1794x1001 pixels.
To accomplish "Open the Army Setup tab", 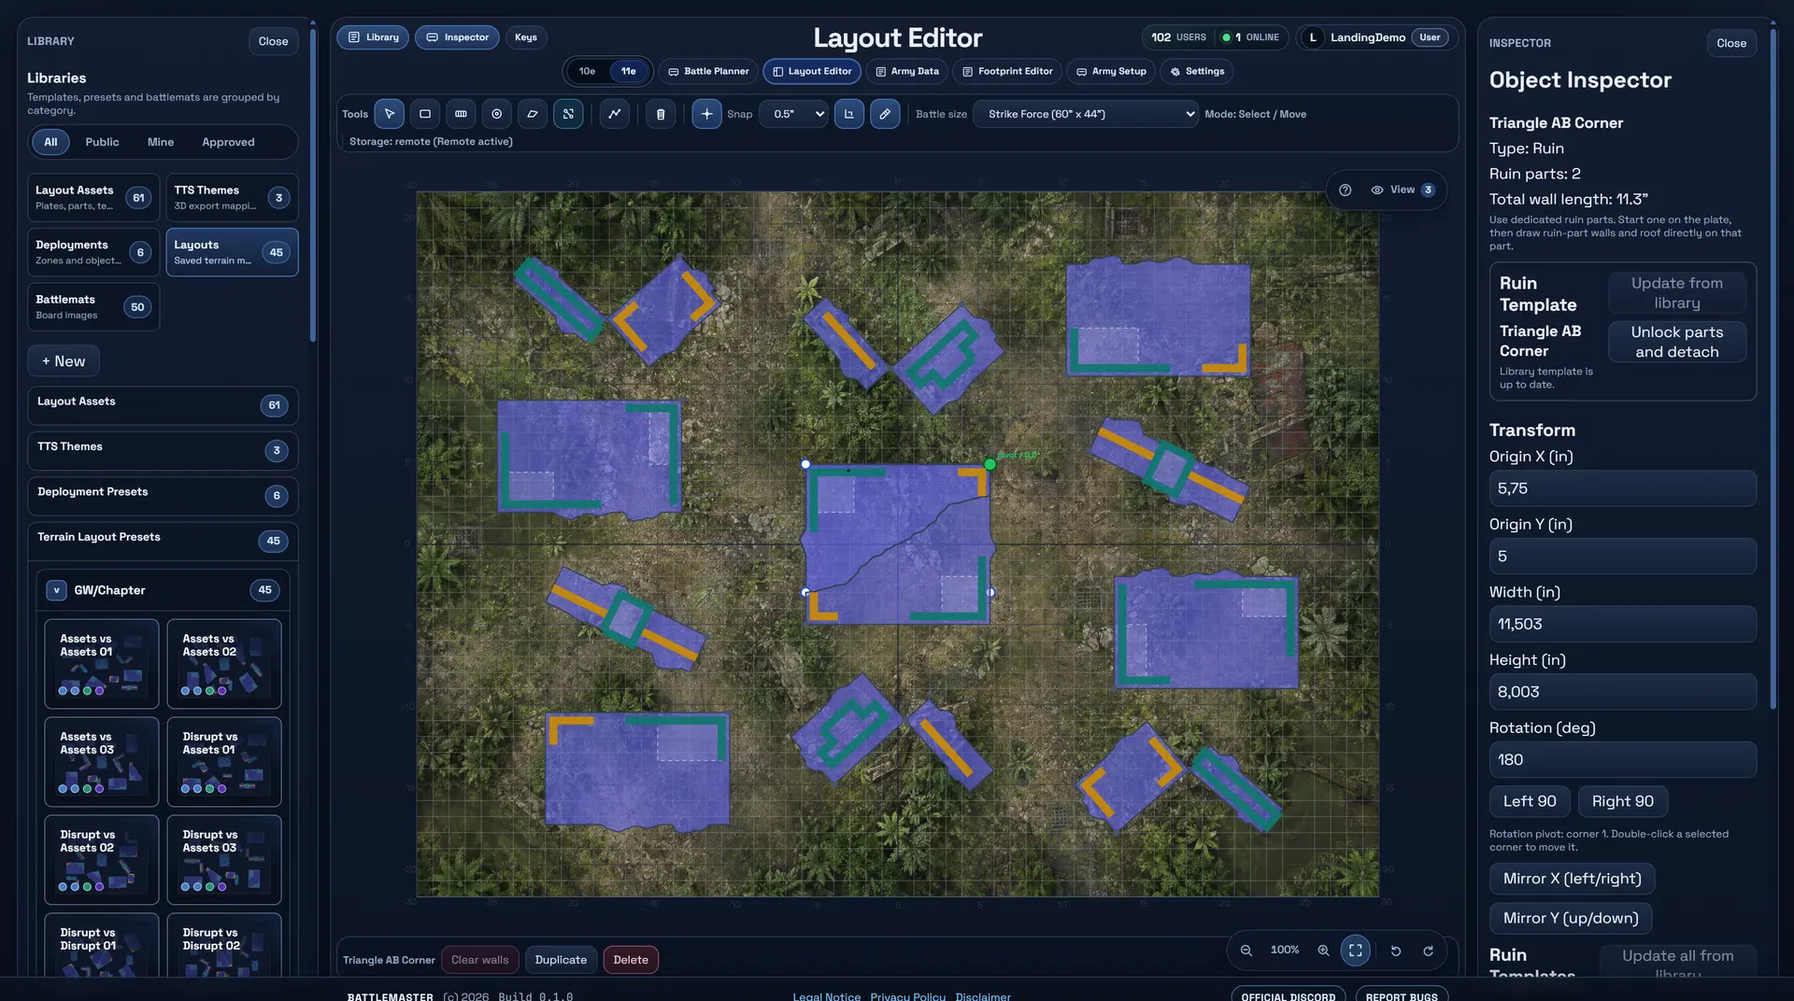I will coord(1111,71).
